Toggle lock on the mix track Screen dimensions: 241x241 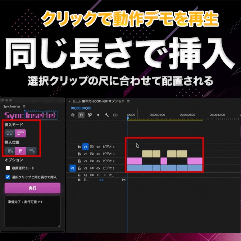(x=79, y=179)
